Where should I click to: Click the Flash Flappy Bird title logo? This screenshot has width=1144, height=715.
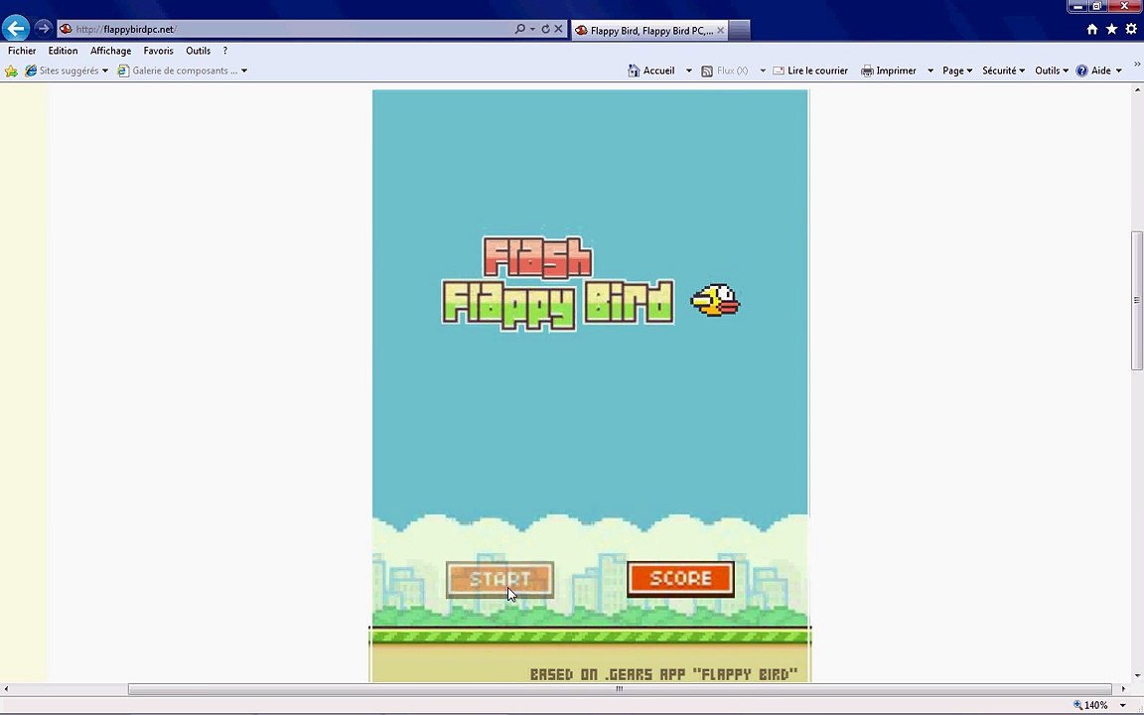(x=557, y=284)
